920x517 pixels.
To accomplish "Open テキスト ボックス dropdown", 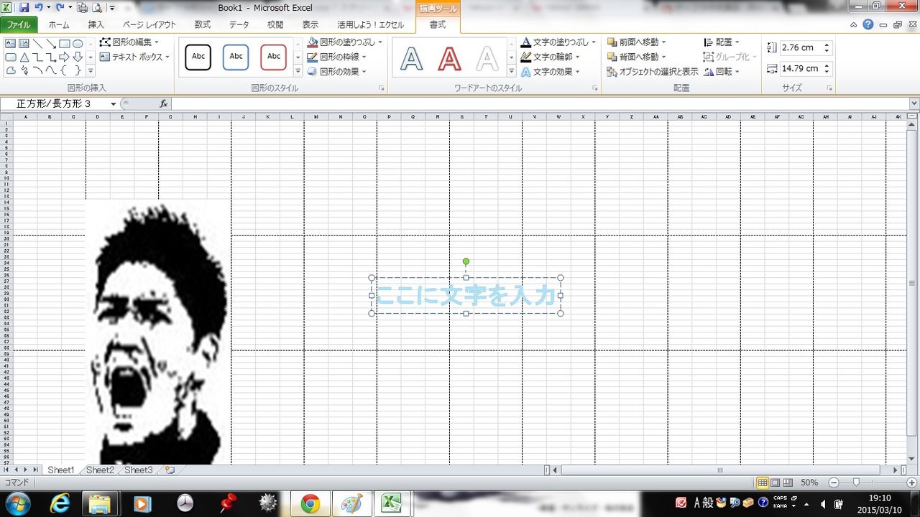I will 134,57.
